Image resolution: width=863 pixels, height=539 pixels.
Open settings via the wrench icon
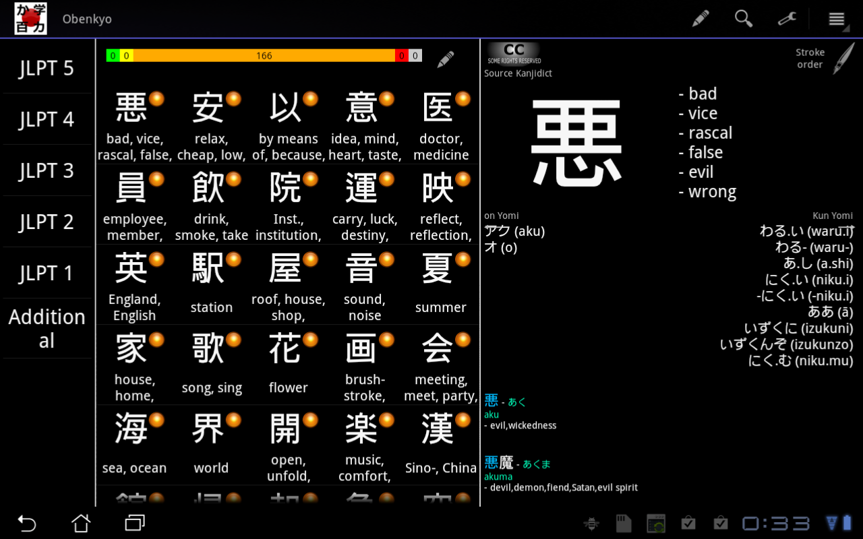click(787, 19)
